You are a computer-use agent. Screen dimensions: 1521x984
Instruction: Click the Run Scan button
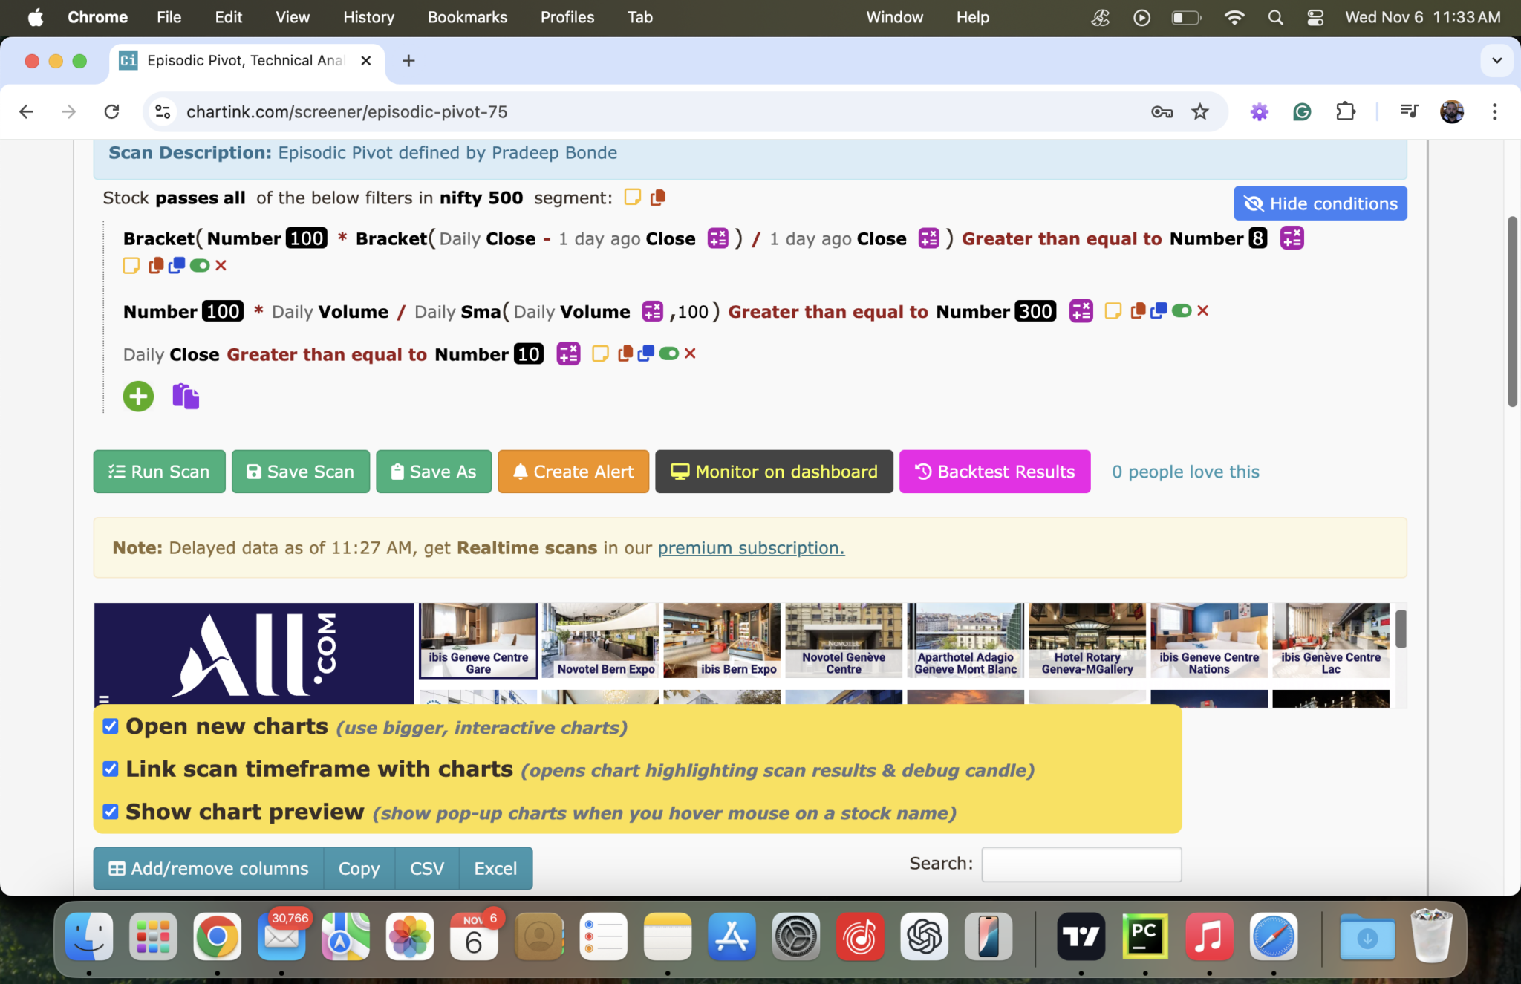(159, 472)
